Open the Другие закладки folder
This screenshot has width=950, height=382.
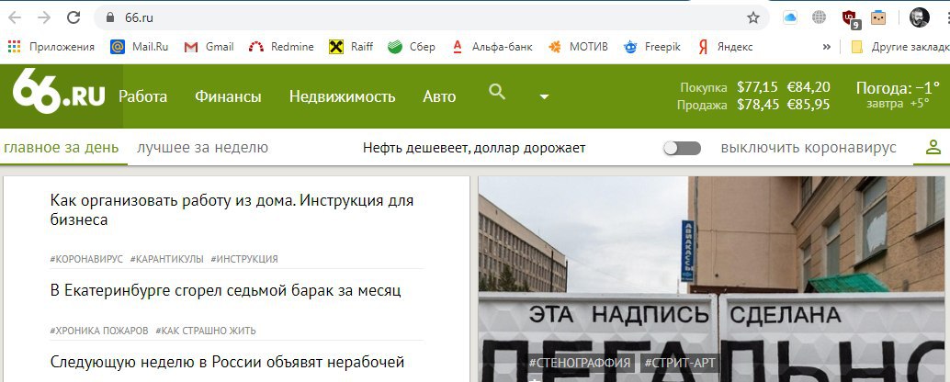coord(899,47)
